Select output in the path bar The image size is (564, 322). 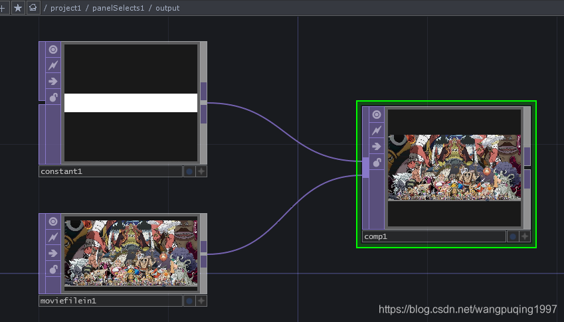167,8
